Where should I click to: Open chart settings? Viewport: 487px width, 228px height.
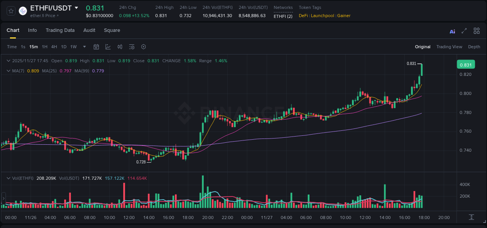(x=143, y=47)
